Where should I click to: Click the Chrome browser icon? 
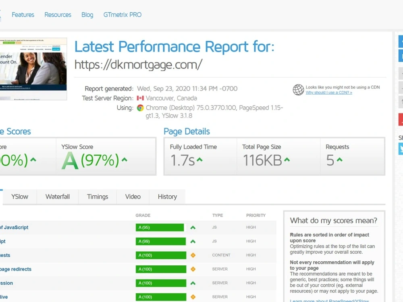(140, 108)
